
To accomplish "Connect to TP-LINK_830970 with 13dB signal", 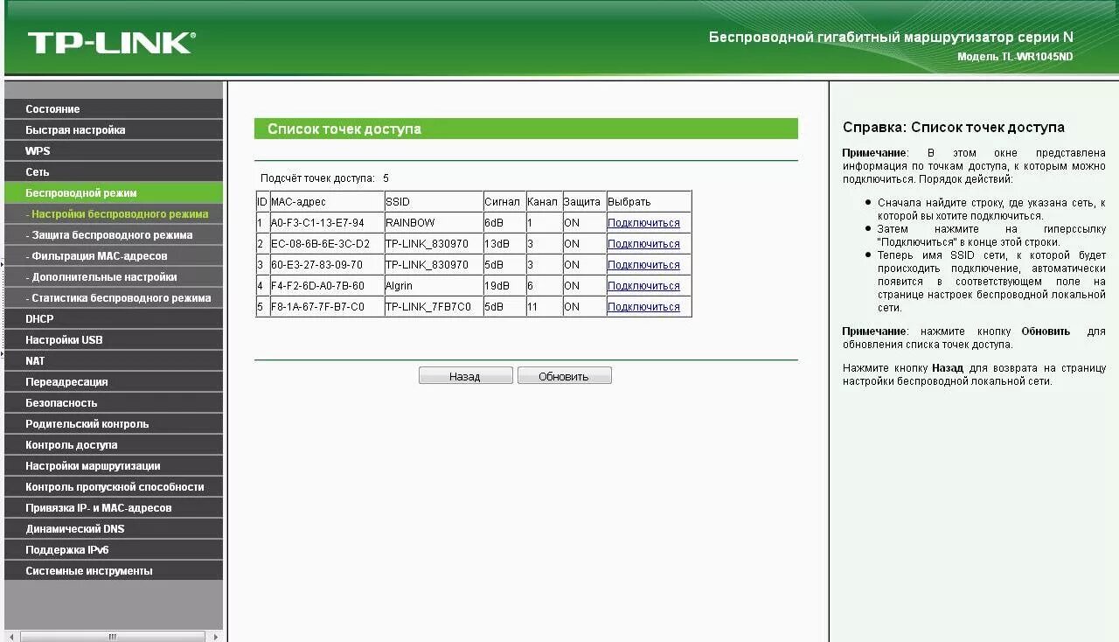I will coord(643,244).
